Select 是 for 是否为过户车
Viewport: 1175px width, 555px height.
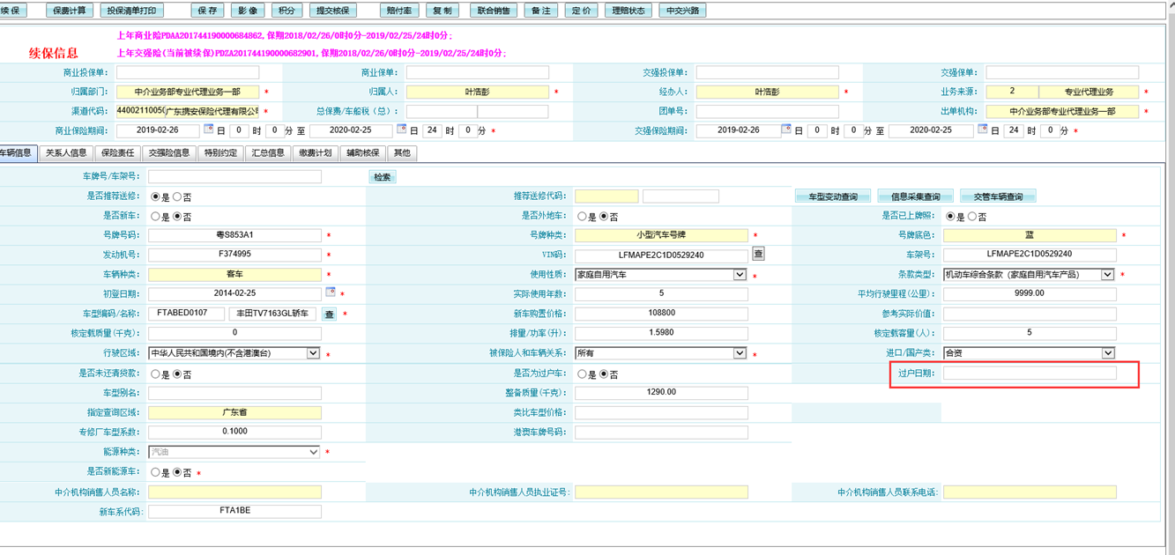coord(582,374)
